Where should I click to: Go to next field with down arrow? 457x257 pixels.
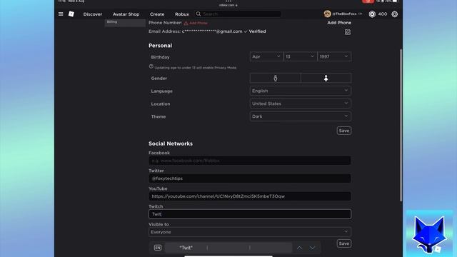click(312, 248)
